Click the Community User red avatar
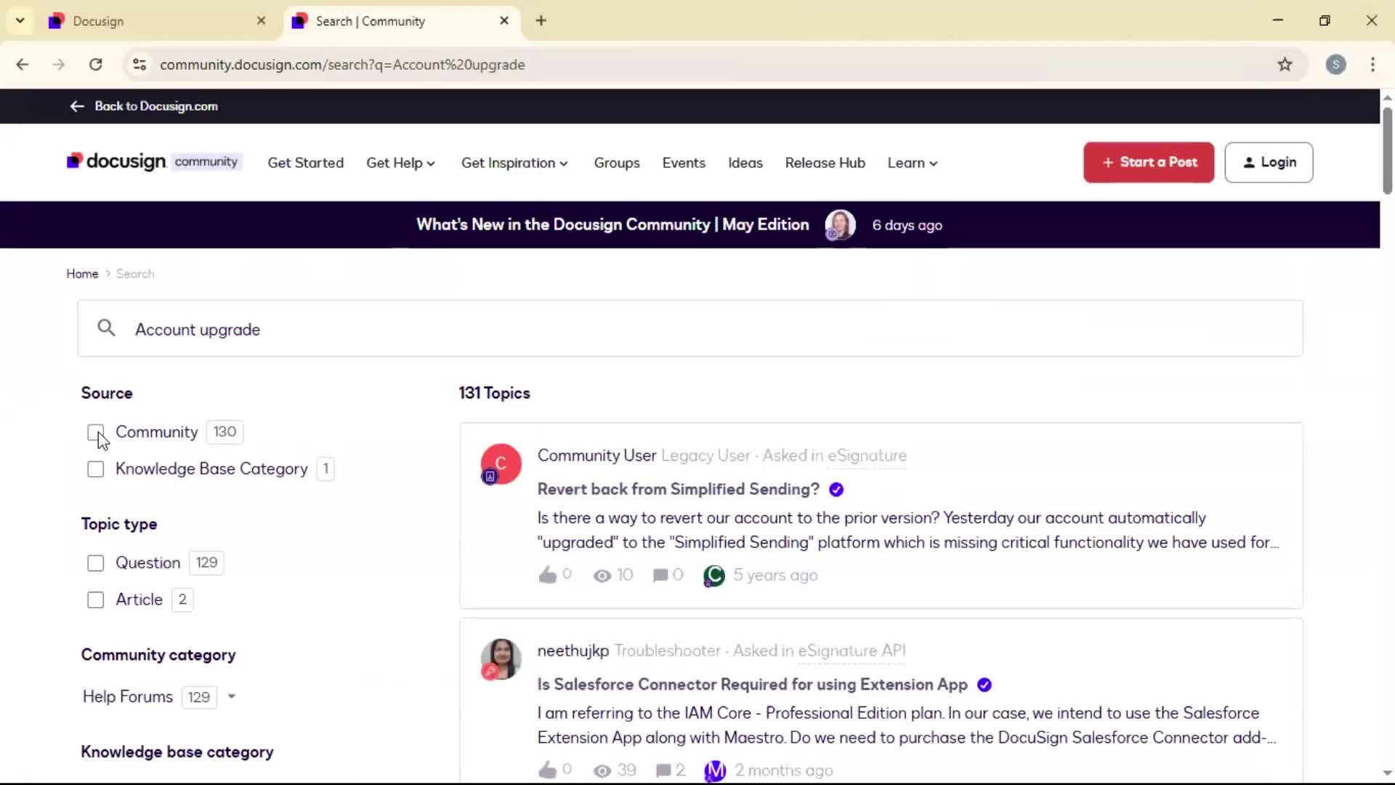Image resolution: width=1395 pixels, height=785 pixels. pos(501,464)
